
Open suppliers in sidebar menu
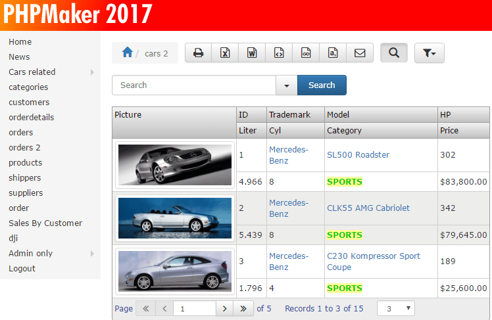(x=26, y=193)
